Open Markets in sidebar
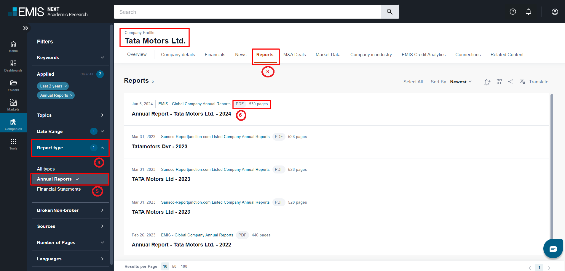 click(x=13, y=105)
